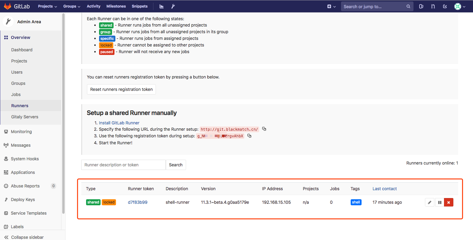Remove the shell-runner with red X button
This screenshot has height=240, width=473.
(x=449, y=202)
